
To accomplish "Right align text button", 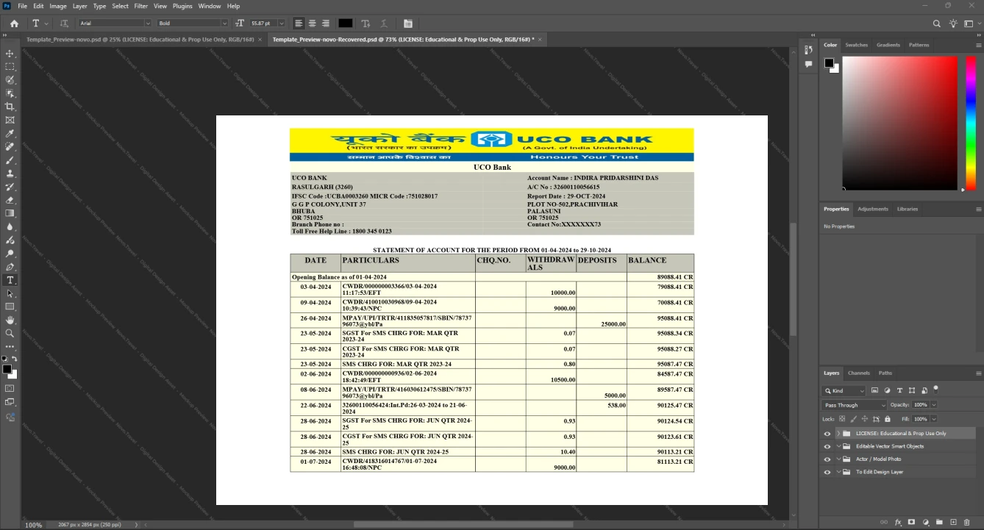I will coord(325,24).
